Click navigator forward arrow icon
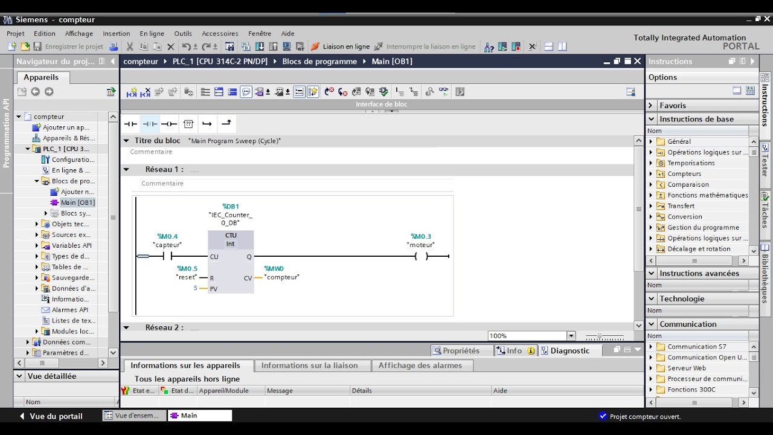This screenshot has width=773, height=435. 49,92
